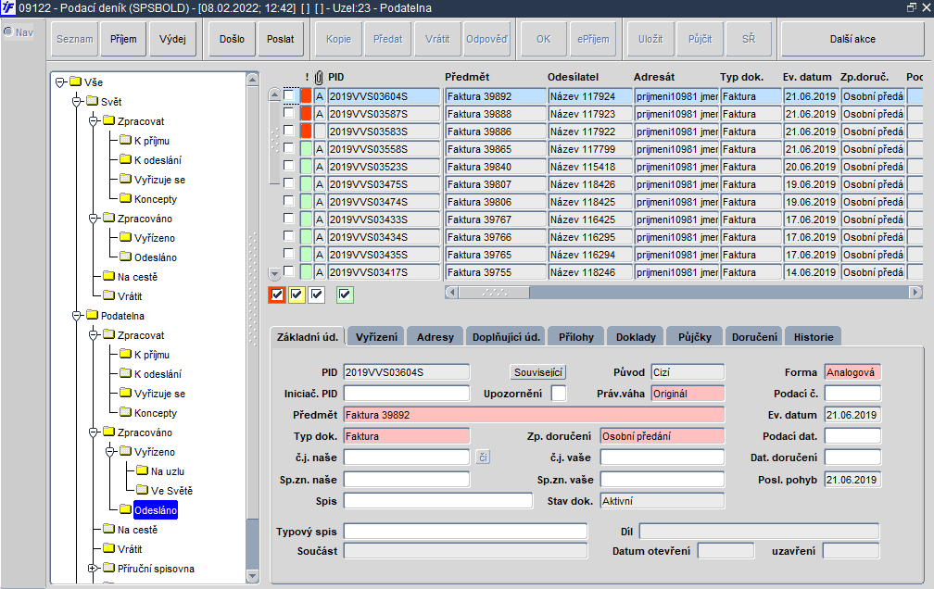
Task: Toggle the red filter checkbox below the list
Action: click(x=277, y=294)
